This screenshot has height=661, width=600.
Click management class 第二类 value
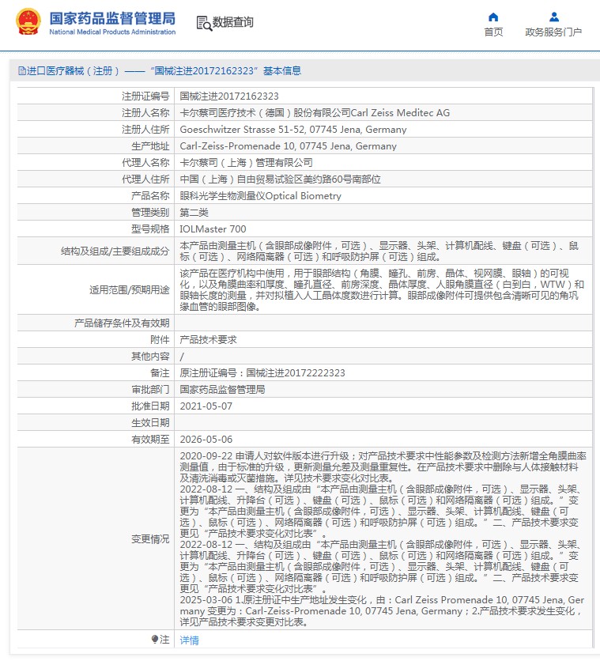pyautogui.click(x=194, y=213)
